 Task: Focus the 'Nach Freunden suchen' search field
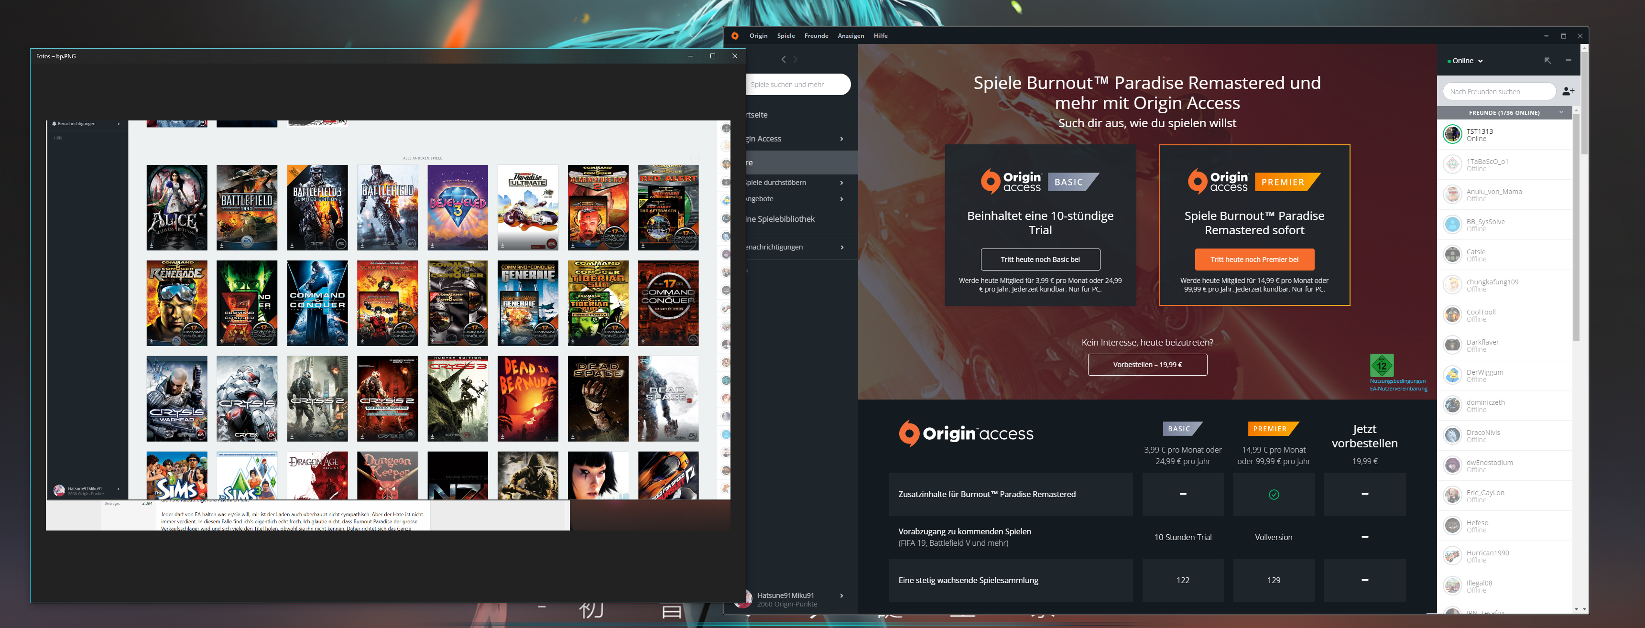tap(1498, 91)
